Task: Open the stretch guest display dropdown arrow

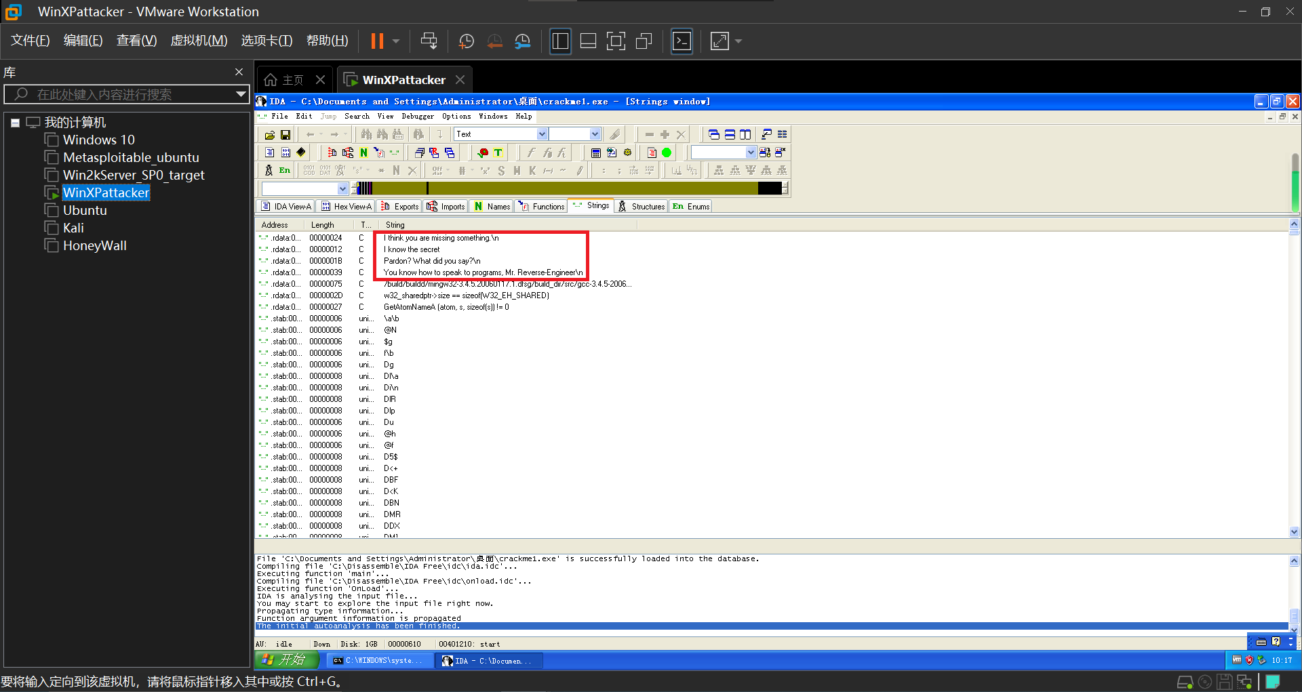Action: (x=738, y=41)
